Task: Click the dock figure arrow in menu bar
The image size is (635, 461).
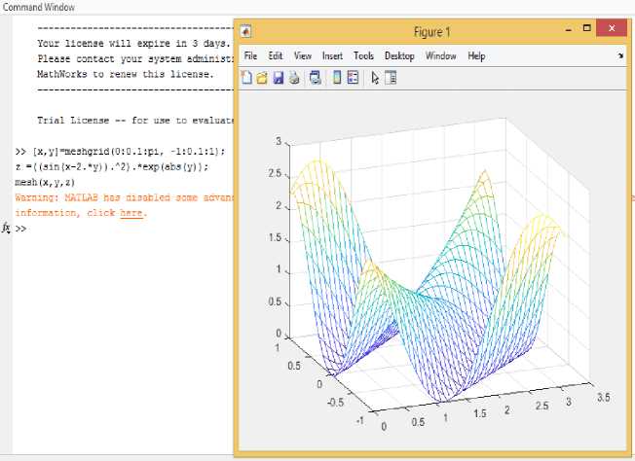Action: click(x=620, y=56)
